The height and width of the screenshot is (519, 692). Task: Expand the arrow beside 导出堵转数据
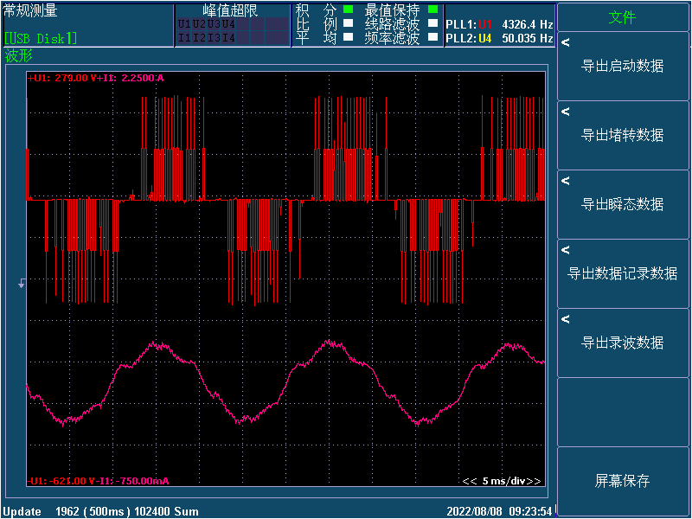[565, 112]
